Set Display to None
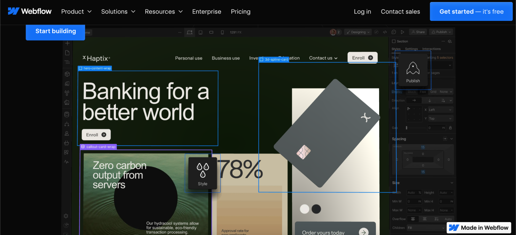Screen dimensions: 516x235 (x=443, y=92)
